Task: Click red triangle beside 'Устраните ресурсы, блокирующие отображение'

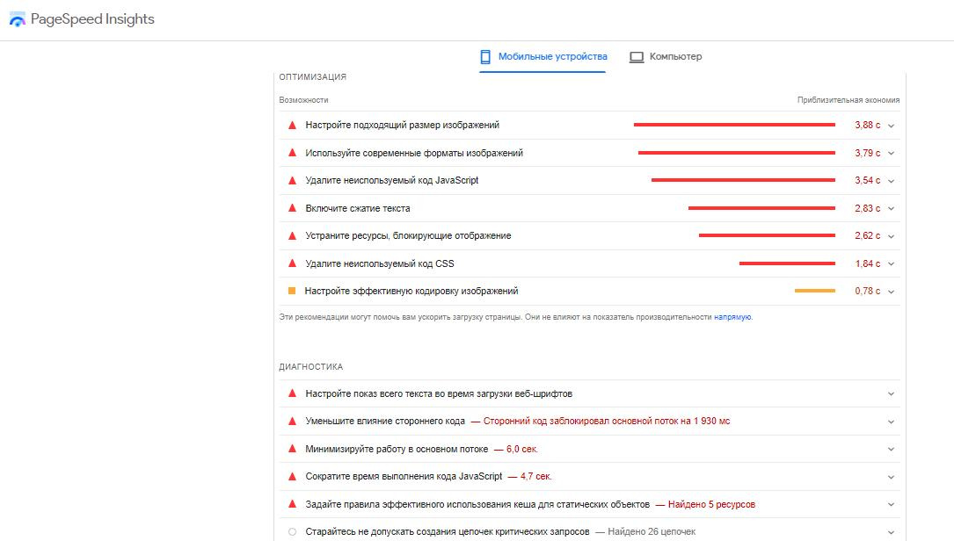Action: point(292,235)
